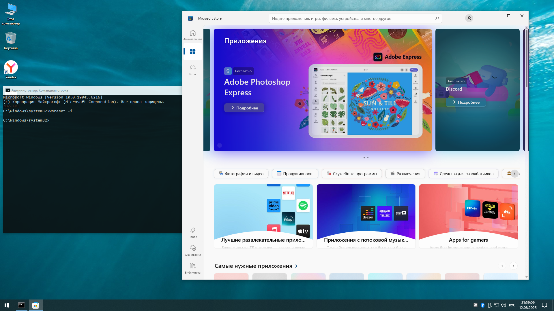
Task: Click the search magnifier icon
Action: coord(437,18)
